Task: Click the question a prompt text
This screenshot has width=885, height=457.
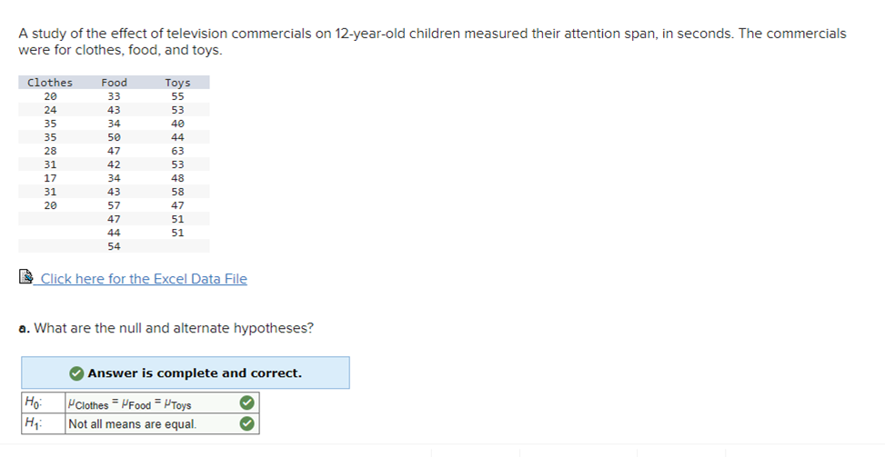Action: point(166,328)
